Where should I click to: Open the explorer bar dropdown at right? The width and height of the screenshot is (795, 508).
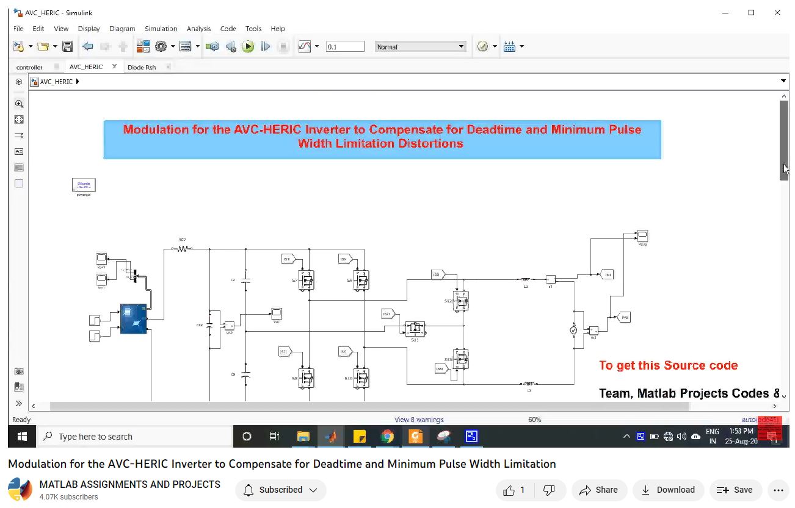point(783,81)
